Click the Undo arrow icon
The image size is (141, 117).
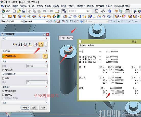tap(45, 11)
